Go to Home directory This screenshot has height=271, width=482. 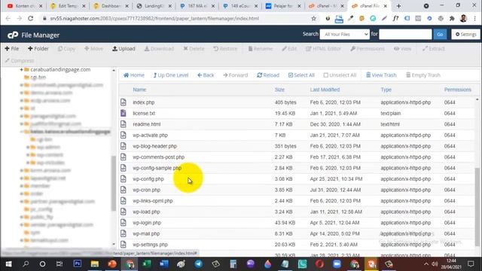coord(134,75)
